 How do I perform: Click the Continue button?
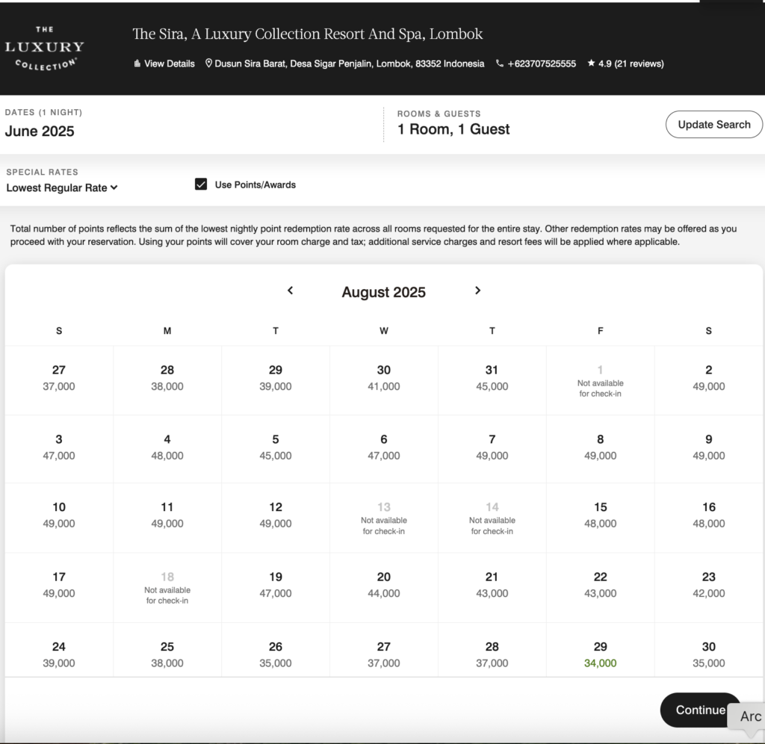(x=700, y=710)
